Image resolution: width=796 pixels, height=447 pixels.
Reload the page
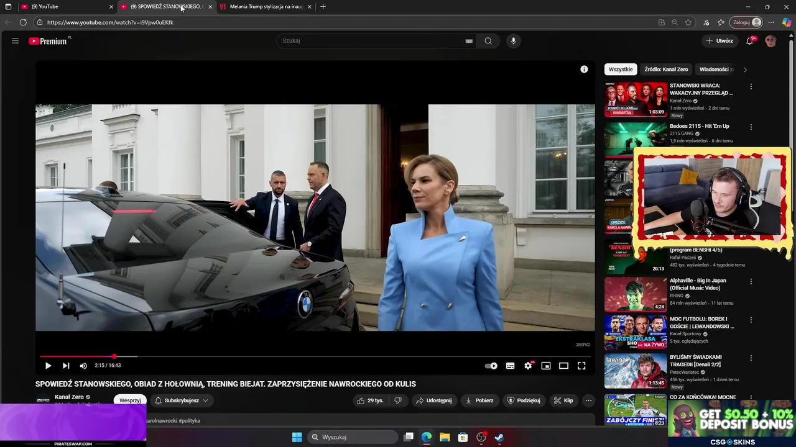coord(23,22)
